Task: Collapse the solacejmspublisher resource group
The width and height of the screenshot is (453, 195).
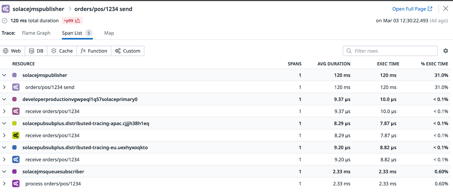Action: [4, 75]
